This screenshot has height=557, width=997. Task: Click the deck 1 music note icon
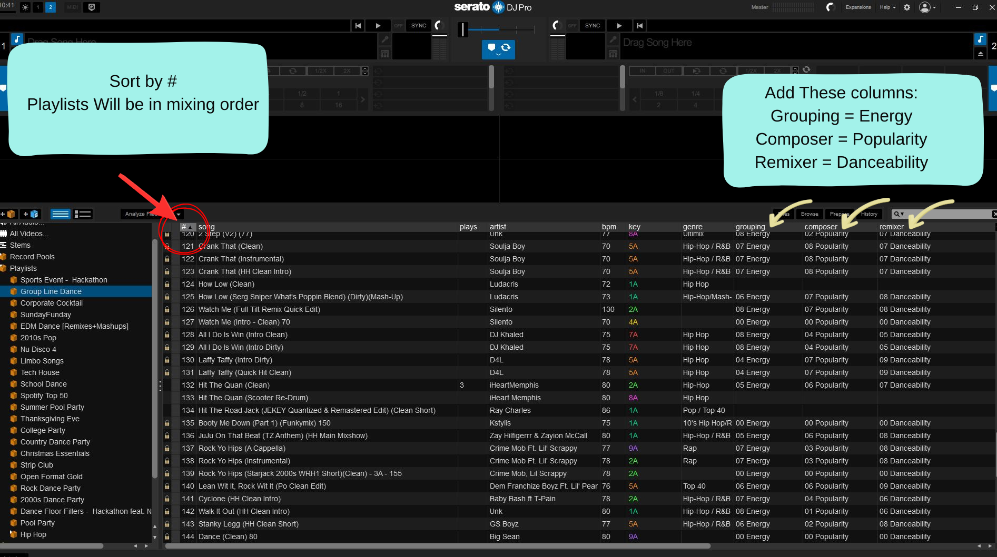click(17, 39)
